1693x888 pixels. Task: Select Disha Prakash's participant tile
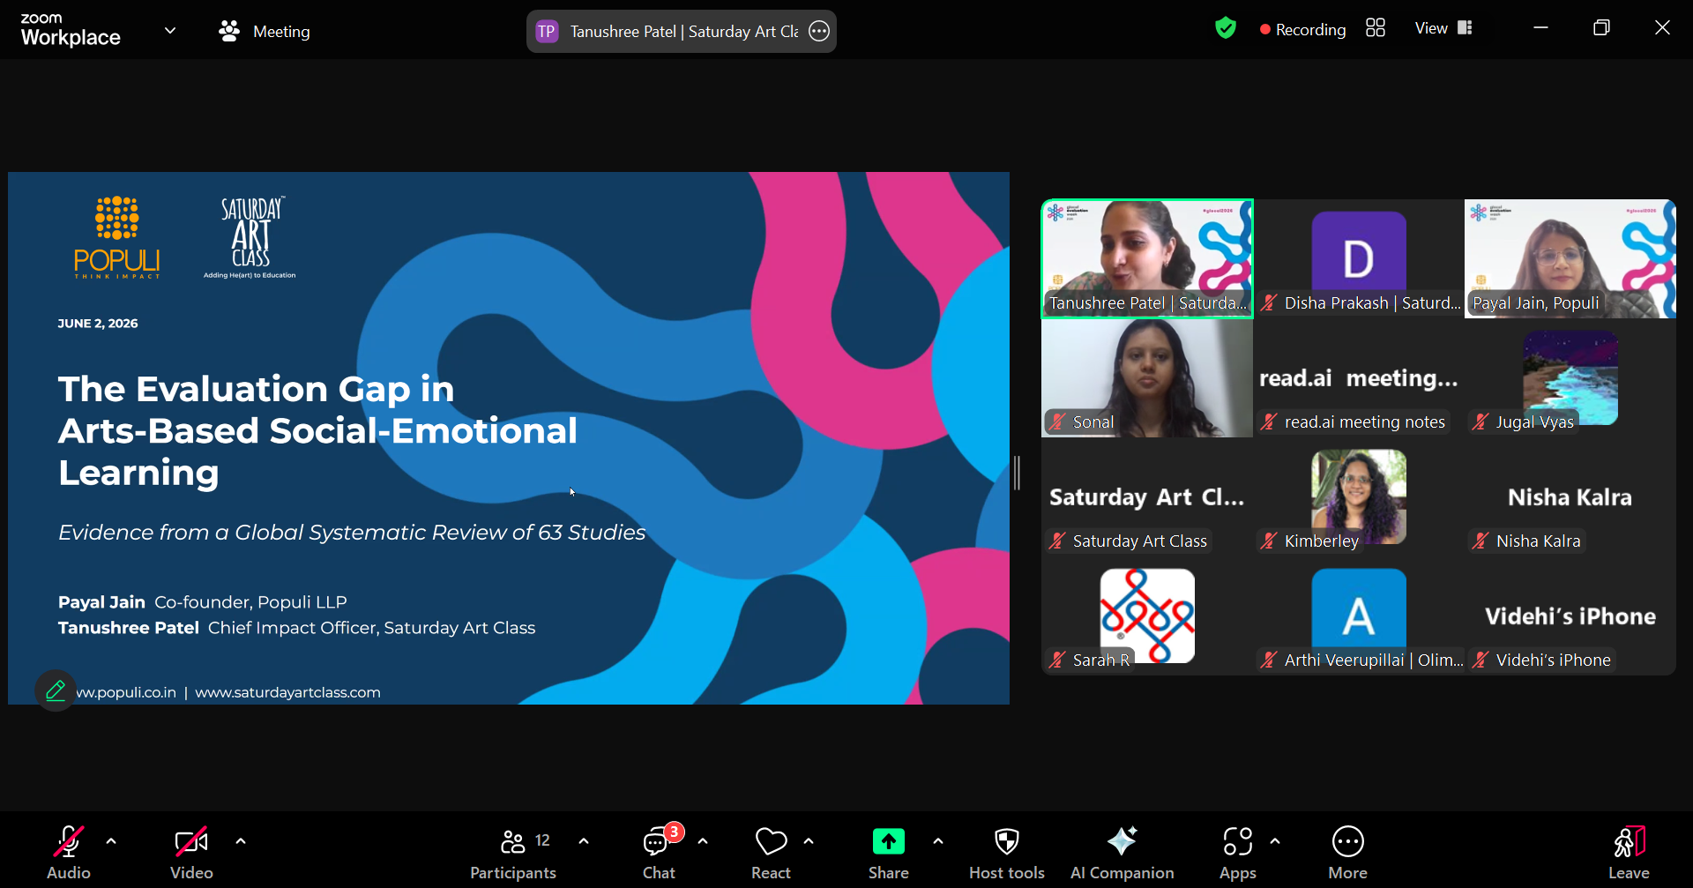tap(1359, 258)
